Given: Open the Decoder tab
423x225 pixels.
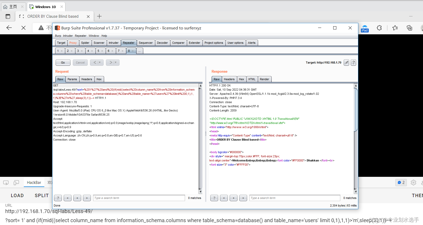Looking at the screenshot, I should click(x=162, y=43).
